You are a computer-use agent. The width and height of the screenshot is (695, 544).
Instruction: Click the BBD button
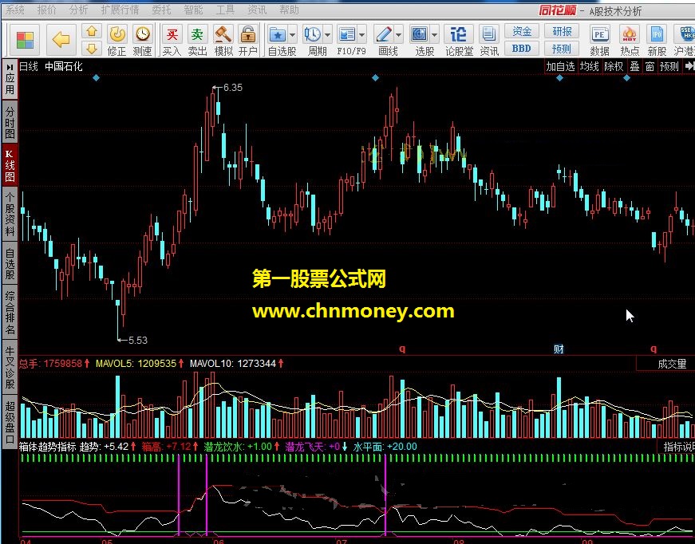pyautogui.click(x=521, y=49)
